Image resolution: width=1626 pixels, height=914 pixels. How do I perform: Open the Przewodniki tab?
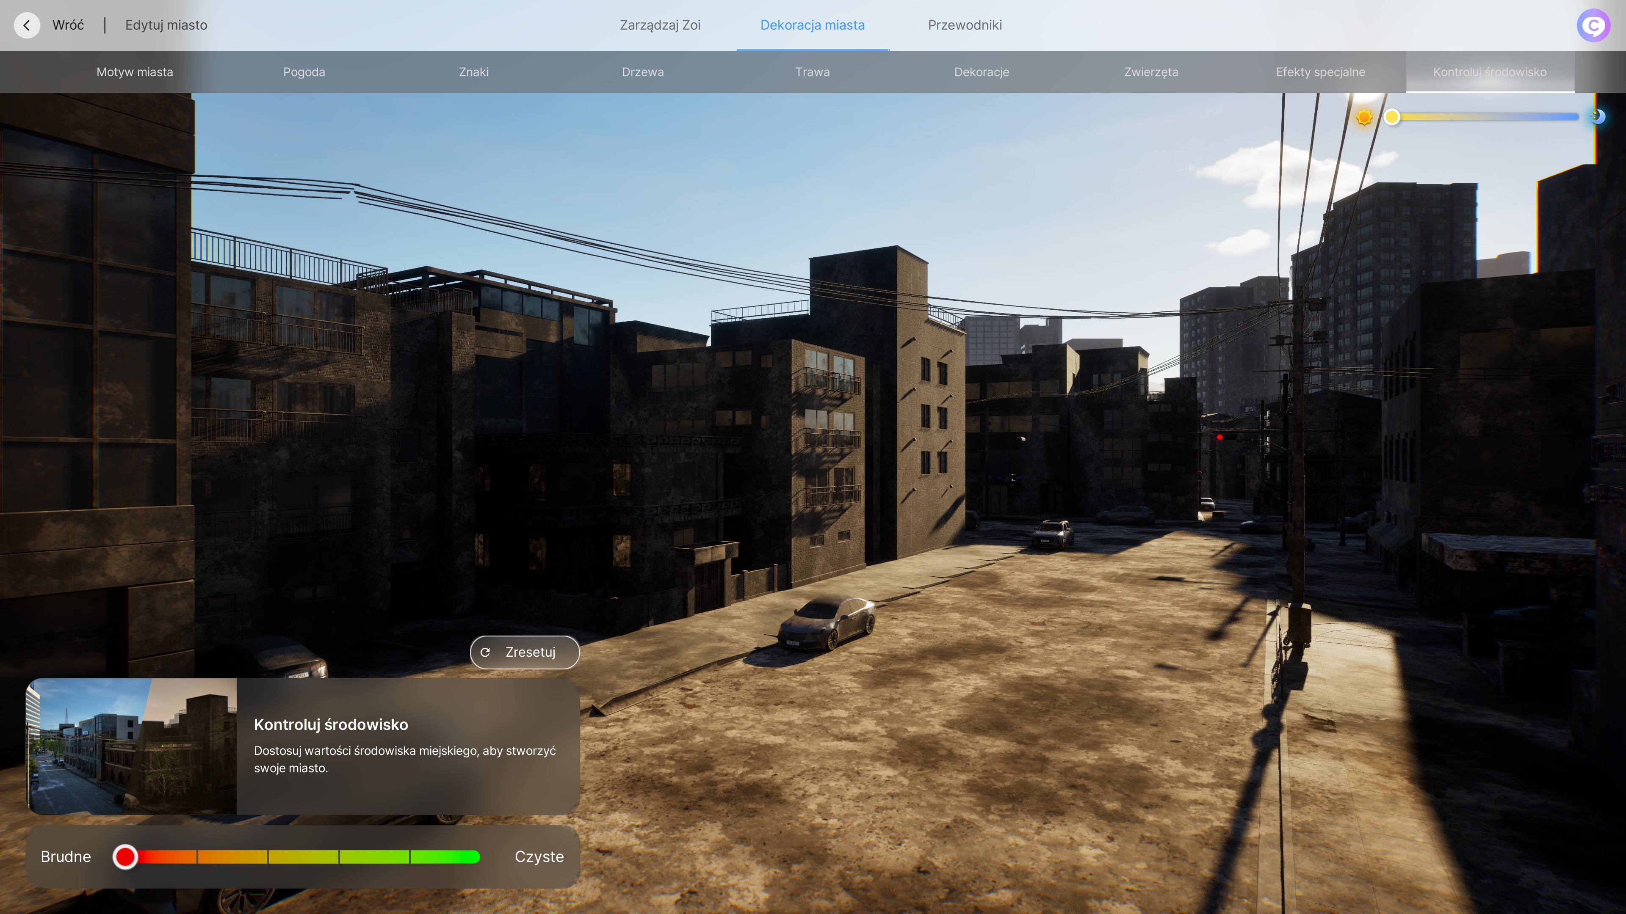coord(965,25)
